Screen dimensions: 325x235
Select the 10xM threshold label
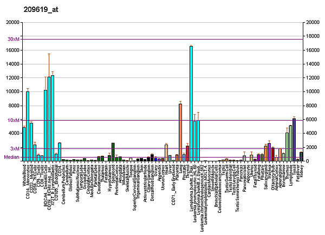[x=13, y=120]
